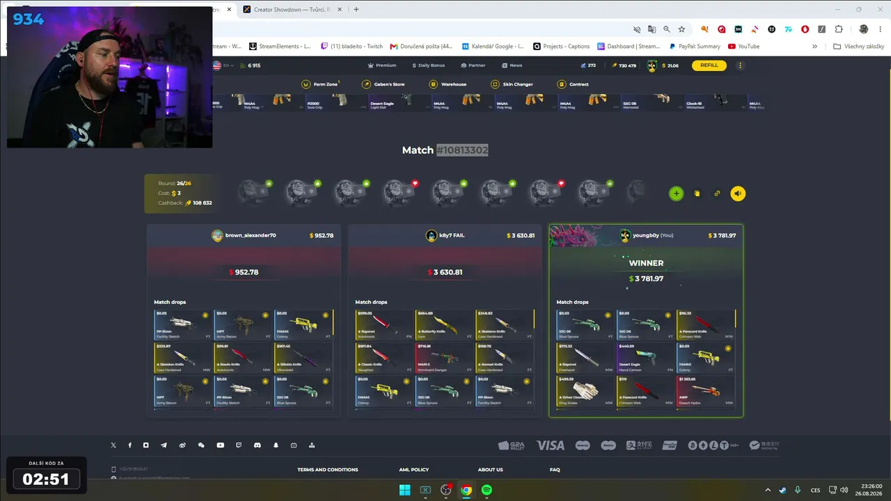Click youngb0y's avatar in the winner card
891x501 pixels.
624,235
